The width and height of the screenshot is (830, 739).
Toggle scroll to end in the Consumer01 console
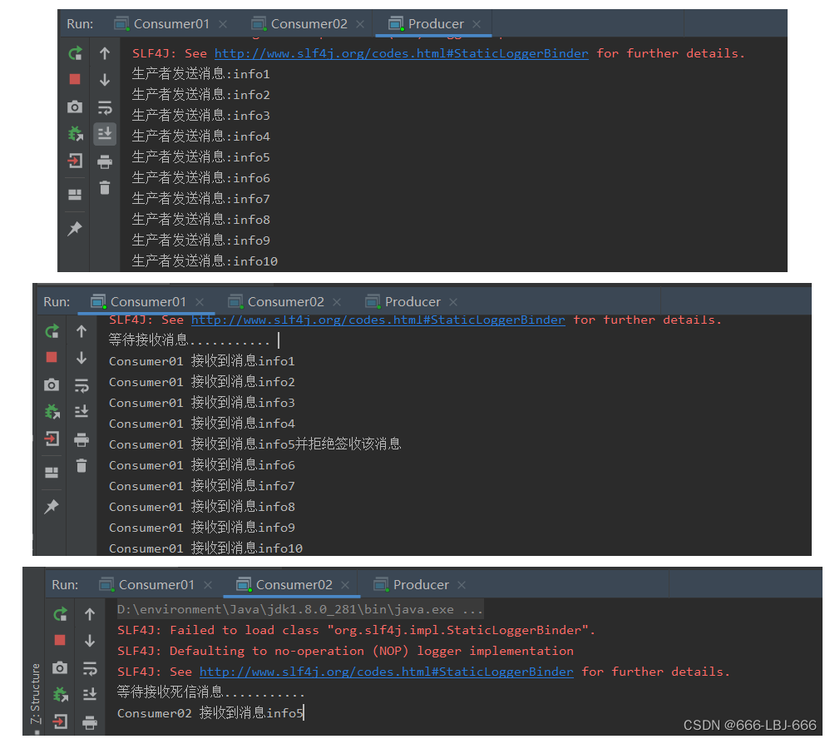click(x=82, y=412)
